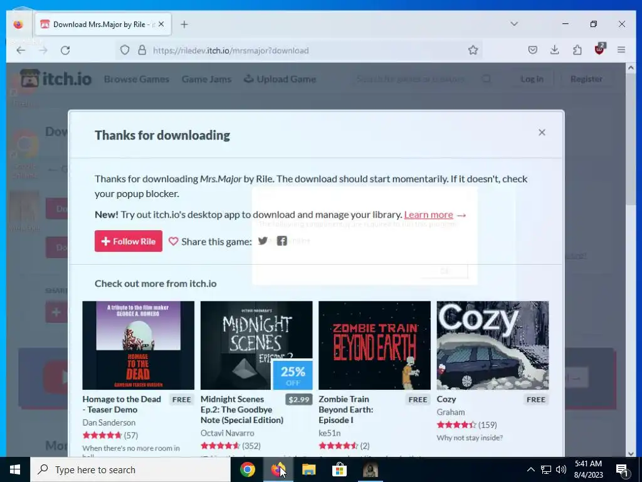Open the Firefox hamburger menu
The width and height of the screenshot is (642, 482).
pyautogui.click(x=621, y=50)
